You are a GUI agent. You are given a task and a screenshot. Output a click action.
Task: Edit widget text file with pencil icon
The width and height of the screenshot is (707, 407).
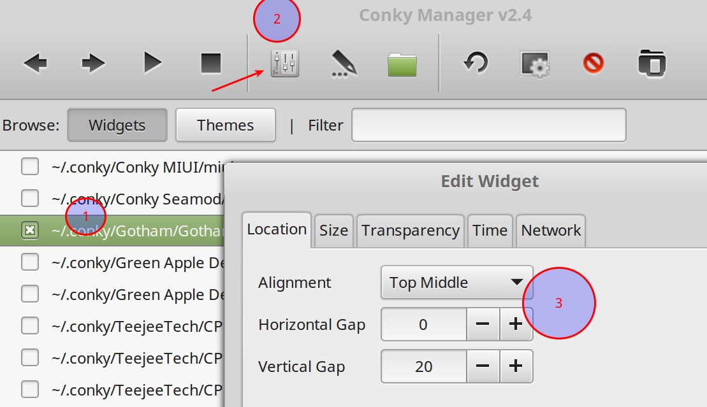(x=344, y=63)
